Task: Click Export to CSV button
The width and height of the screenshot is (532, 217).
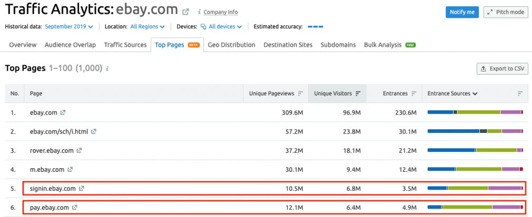Action: coord(503,69)
